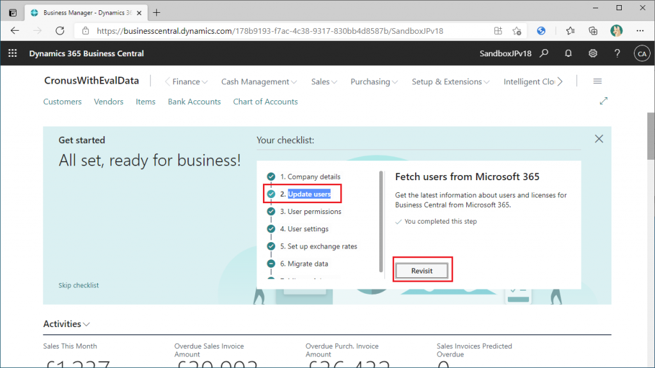The height and width of the screenshot is (368, 655).
Task: Click the 'Sales Invoices Predicted Overdue' tile label
Action: [x=474, y=350]
